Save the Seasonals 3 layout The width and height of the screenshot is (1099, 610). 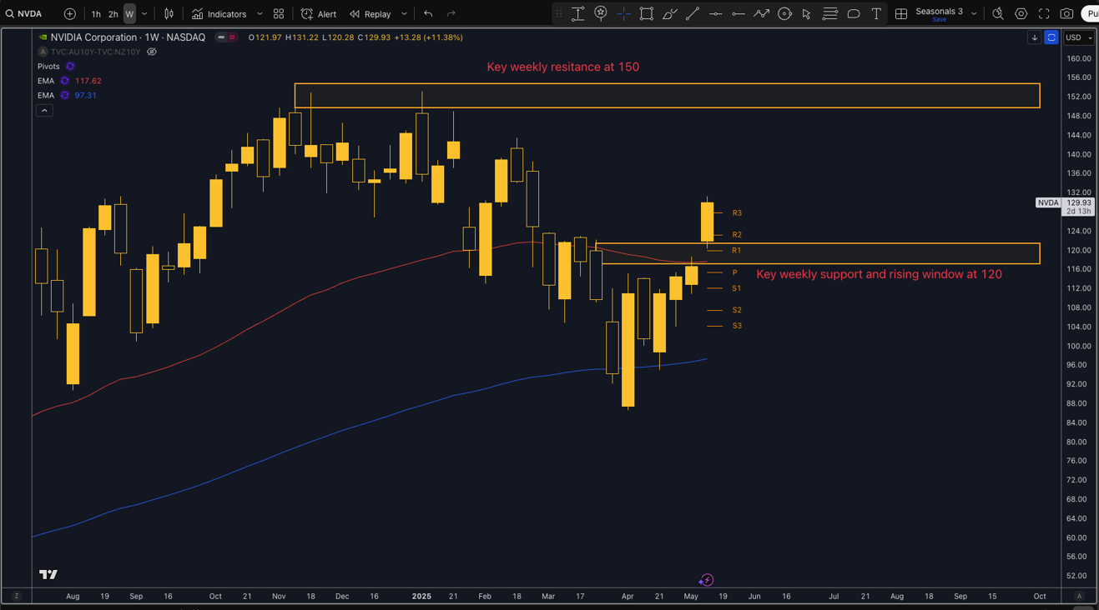[x=939, y=19]
